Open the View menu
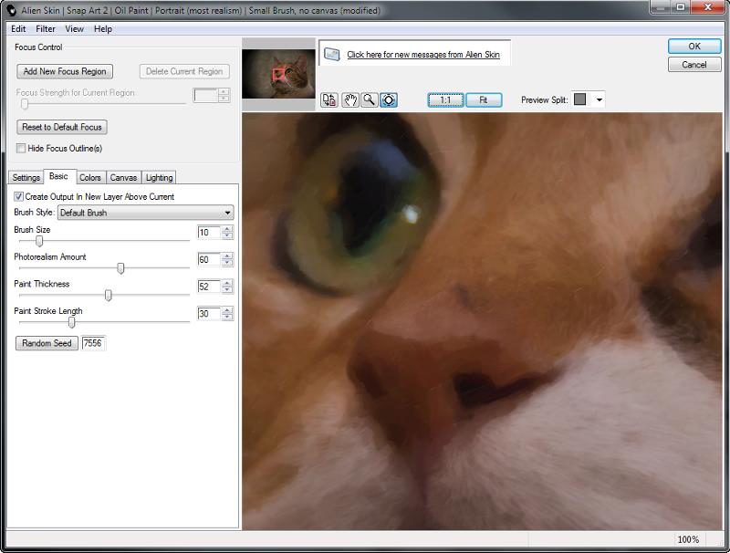Viewport: 730px width, 553px height. pyautogui.click(x=74, y=29)
